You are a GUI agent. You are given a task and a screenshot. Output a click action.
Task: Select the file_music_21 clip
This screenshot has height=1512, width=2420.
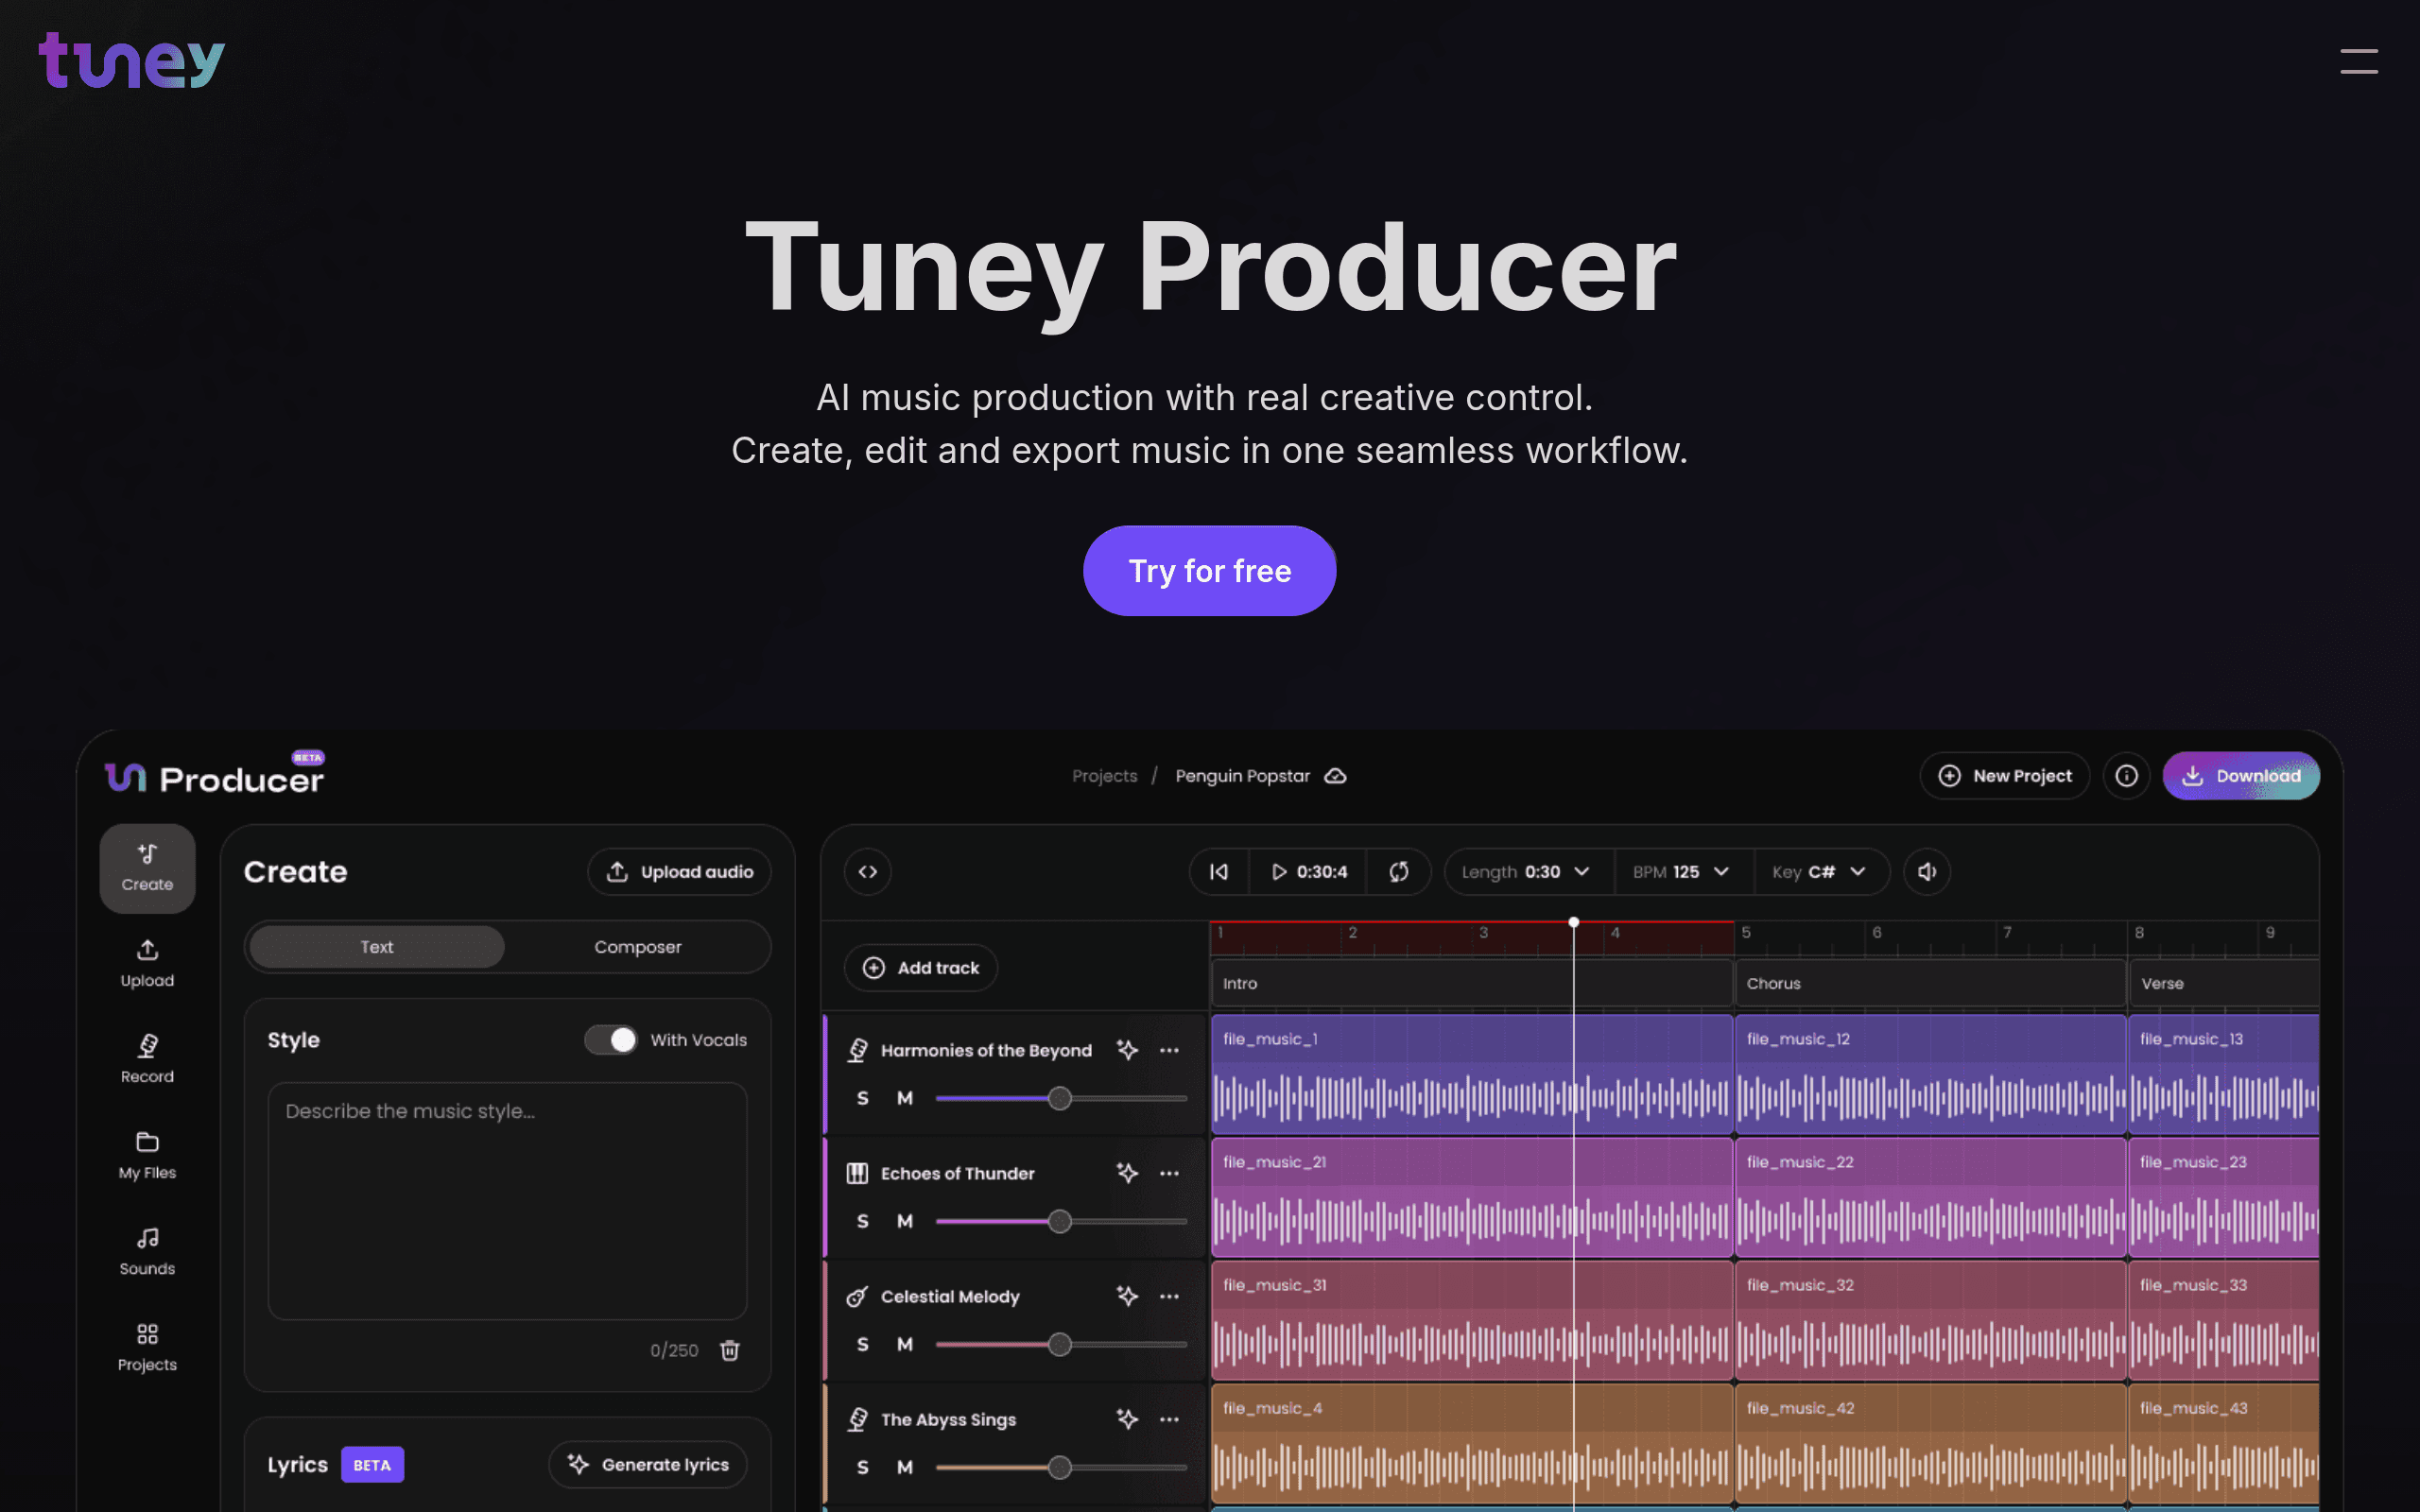coord(1471,1198)
